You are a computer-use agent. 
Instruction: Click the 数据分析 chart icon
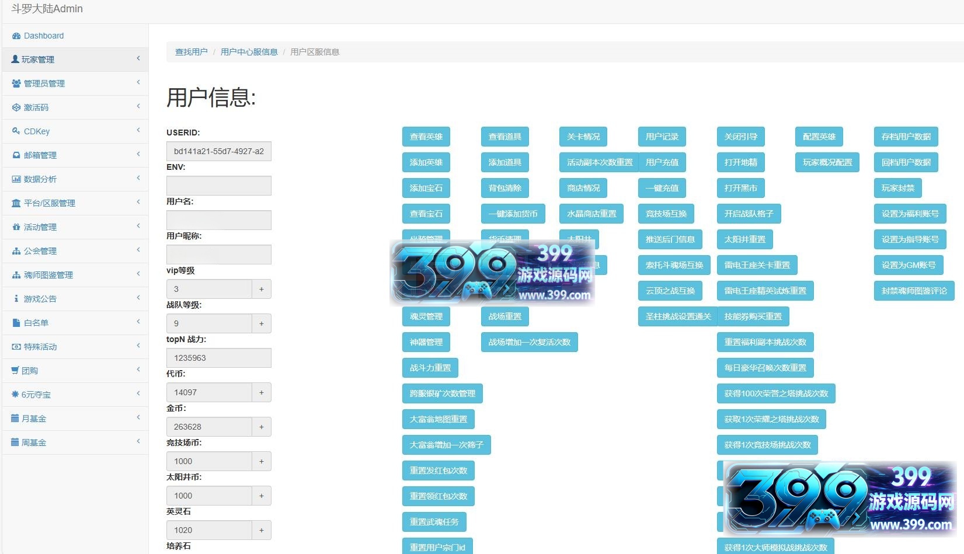tap(16, 179)
